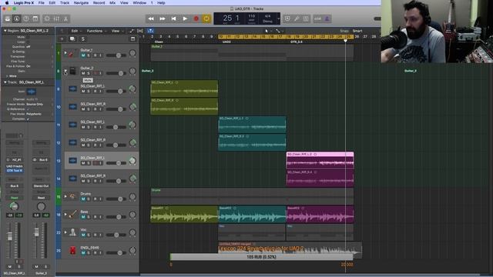The height and width of the screenshot is (277, 493).
Task: Expand the Vox track stack
Action: 65,232
